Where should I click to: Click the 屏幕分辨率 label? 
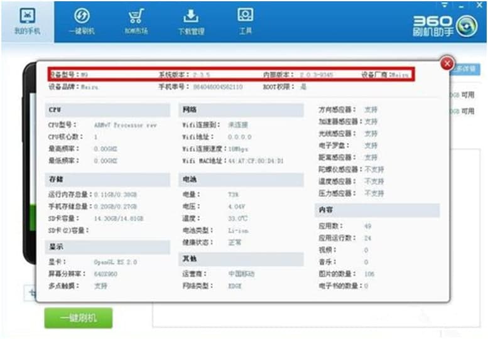pos(67,274)
